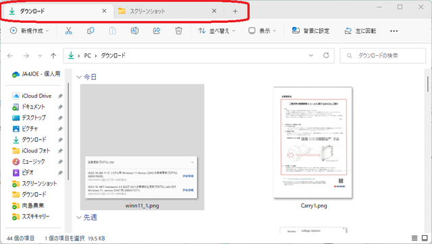Click the file list vertical scrollbar
The height and width of the screenshot is (244, 432).
tap(428, 84)
